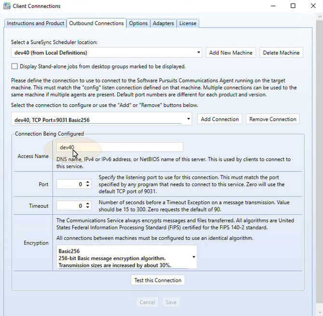Image resolution: width=323 pixels, height=316 pixels.
Task: Click the vertical scrollbar up arrow
Action: (320, 16)
